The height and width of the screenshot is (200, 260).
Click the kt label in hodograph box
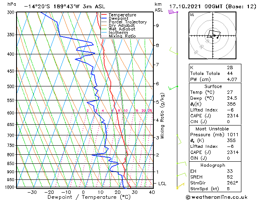coord(192,15)
